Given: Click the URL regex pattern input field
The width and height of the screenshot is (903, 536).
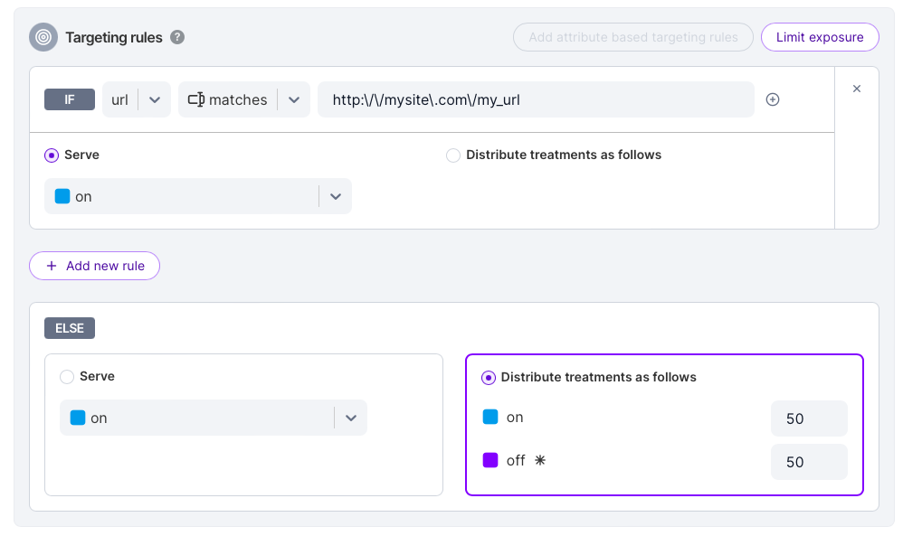Looking at the screenshot, I should tap(536, 99).
